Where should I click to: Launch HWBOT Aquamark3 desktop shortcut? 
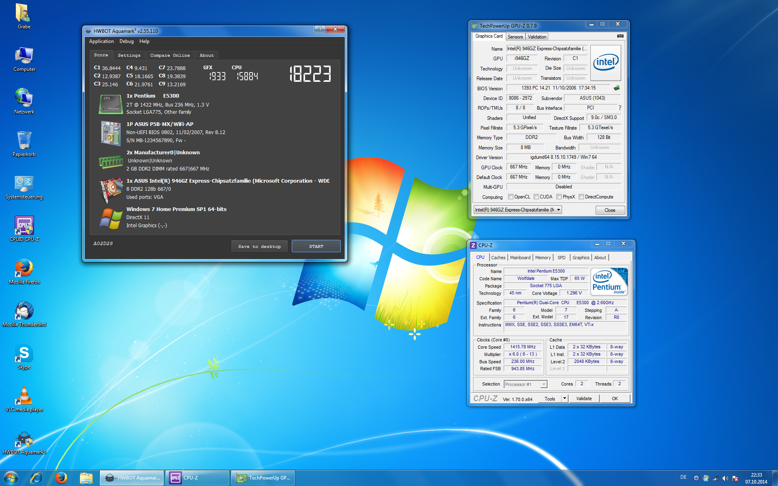pyautogui.click(x=24, y=442)
